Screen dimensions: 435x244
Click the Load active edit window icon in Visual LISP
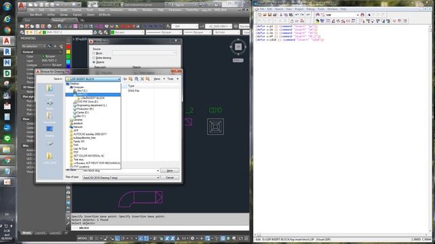pyautogui.click(x=317, y=21)
